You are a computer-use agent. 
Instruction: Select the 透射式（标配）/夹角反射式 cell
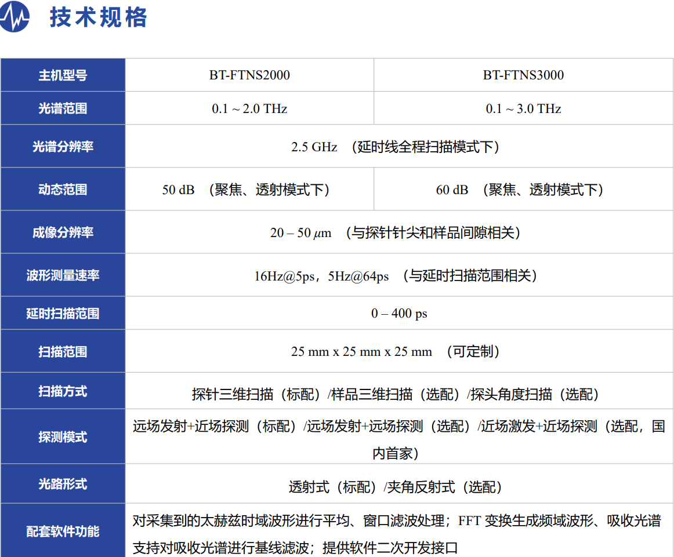point(399,484)
